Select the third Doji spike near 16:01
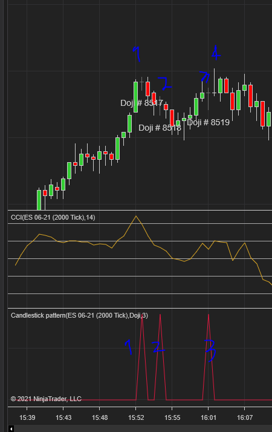272x432 pixels. (x=209, y=357)
